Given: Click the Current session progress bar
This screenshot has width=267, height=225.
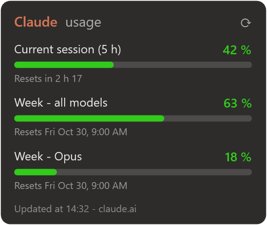Looking at the screenshot, I should click(133, 65).
